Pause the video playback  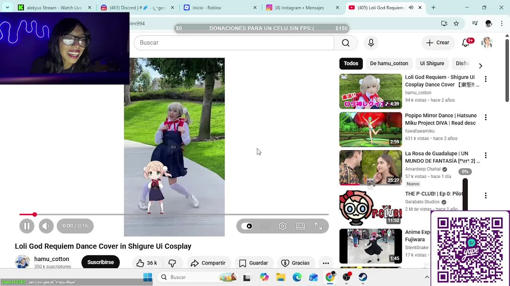[x=27, y=226]
